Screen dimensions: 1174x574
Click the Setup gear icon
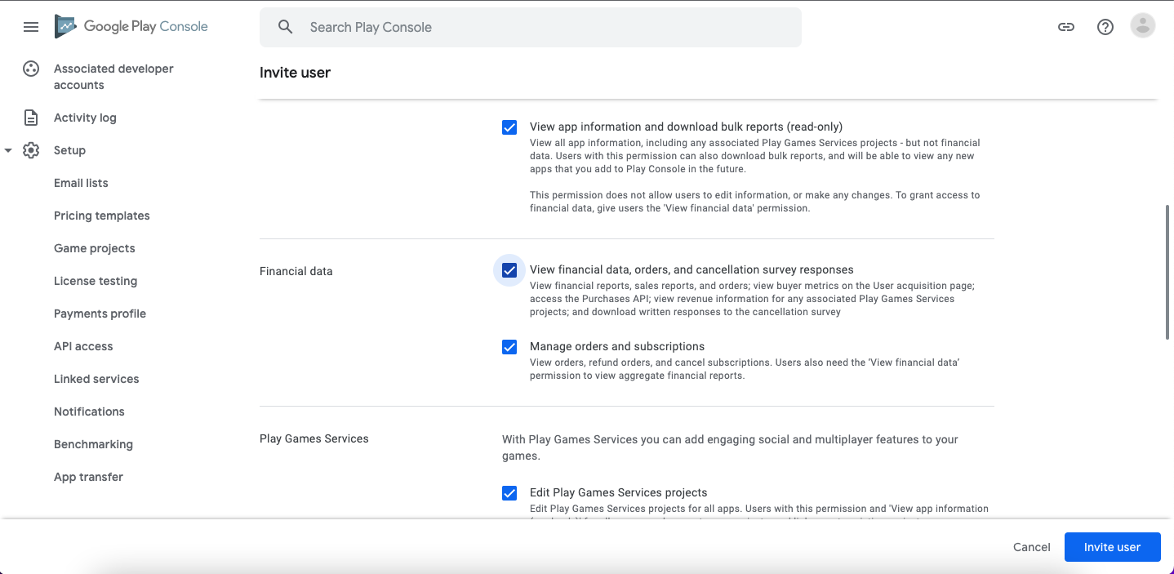[x=31, y=150]
